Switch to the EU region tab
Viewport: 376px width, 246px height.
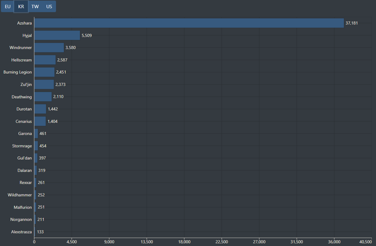(x=8, y=7)
